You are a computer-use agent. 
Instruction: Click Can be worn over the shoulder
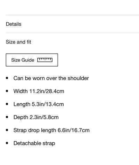51,78
